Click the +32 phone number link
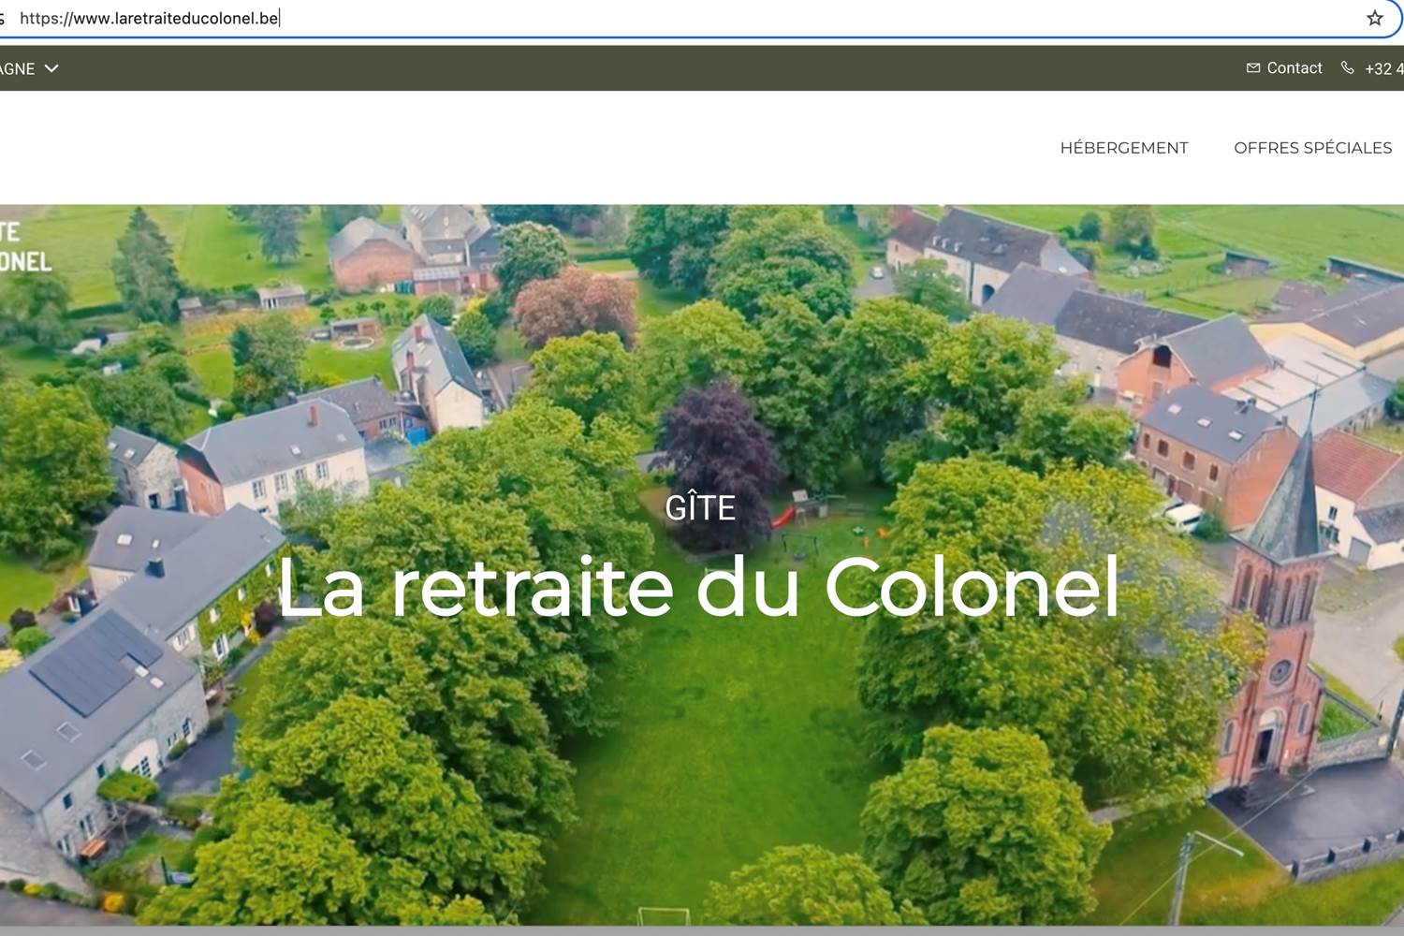 1383,68
